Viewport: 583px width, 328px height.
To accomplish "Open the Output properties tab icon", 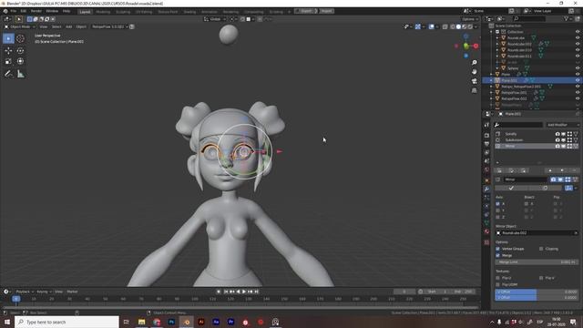I will click(486, 144).
